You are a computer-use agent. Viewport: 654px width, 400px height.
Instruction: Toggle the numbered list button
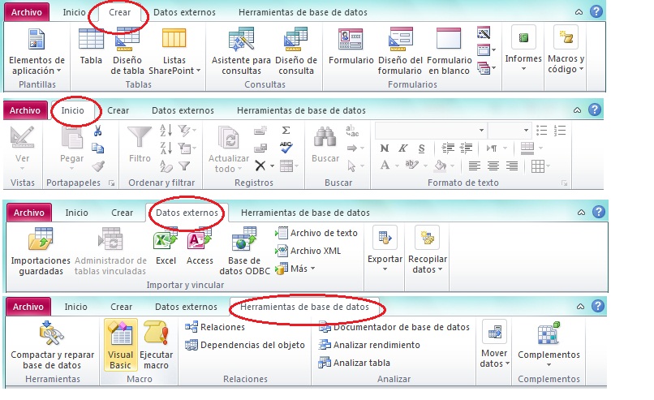click(x=560, y=131)
